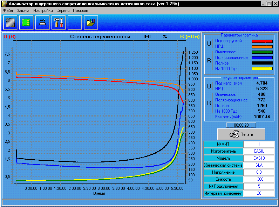Pick the black Полное color swatch
The width and height of the screenshot is (279, 207).
(262, 63)
